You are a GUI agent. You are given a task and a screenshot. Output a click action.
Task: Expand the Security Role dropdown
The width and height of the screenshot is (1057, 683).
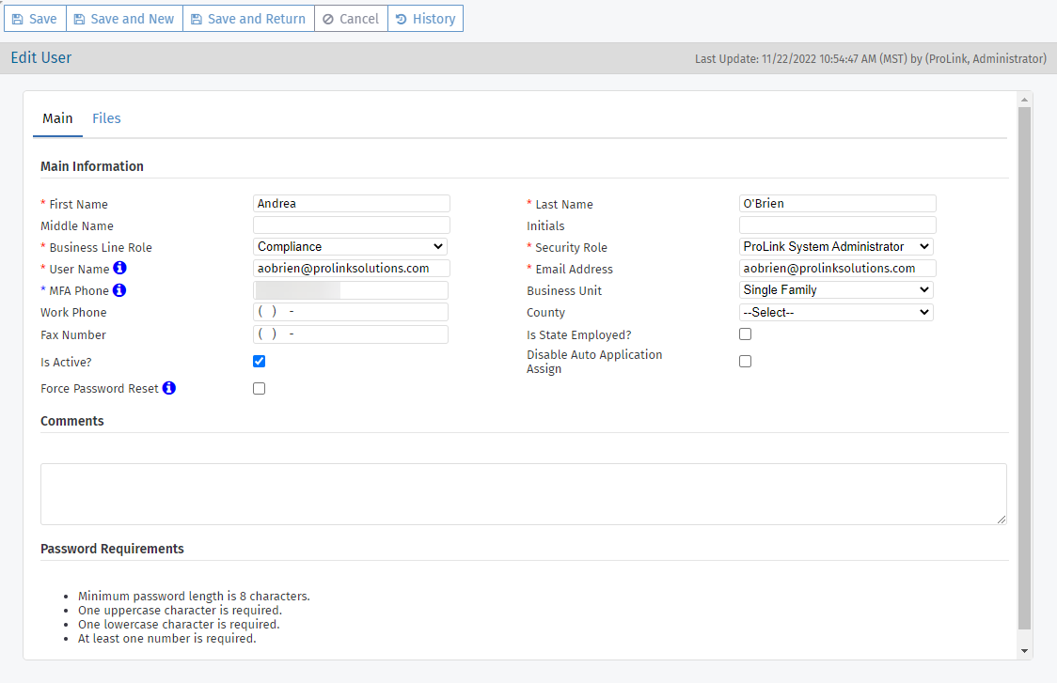(x=836, y=247)
